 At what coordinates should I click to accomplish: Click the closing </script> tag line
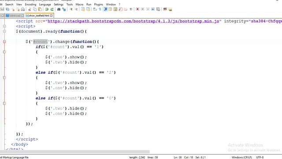[x=27, y=140]
